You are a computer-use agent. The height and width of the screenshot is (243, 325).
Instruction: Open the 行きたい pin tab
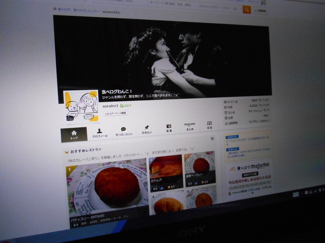click(146, 130)
